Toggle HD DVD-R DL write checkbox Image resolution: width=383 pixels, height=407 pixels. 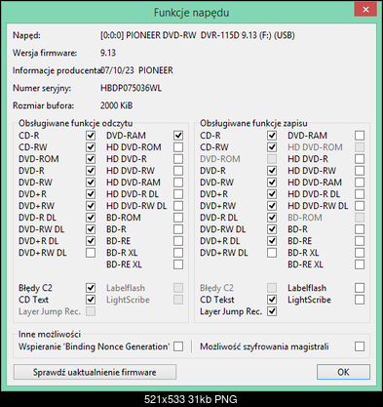[360, 194]
